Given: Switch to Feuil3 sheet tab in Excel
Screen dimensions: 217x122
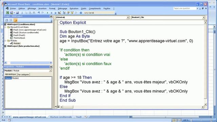Looking at the screenshot, I should [79, 117].
